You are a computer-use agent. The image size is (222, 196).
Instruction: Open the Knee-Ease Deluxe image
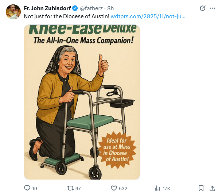click(82, 102)
